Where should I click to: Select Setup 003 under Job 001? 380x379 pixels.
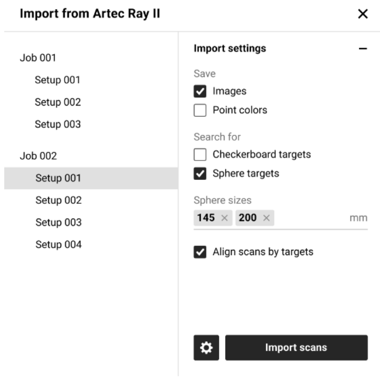[x=58, y=124]
